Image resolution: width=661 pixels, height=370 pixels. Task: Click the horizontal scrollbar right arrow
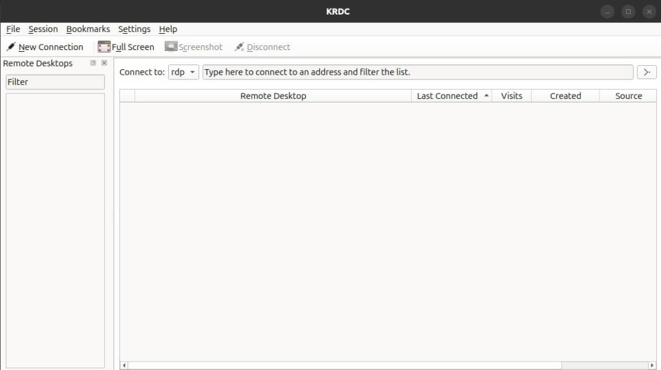click(x=652, y=365)
